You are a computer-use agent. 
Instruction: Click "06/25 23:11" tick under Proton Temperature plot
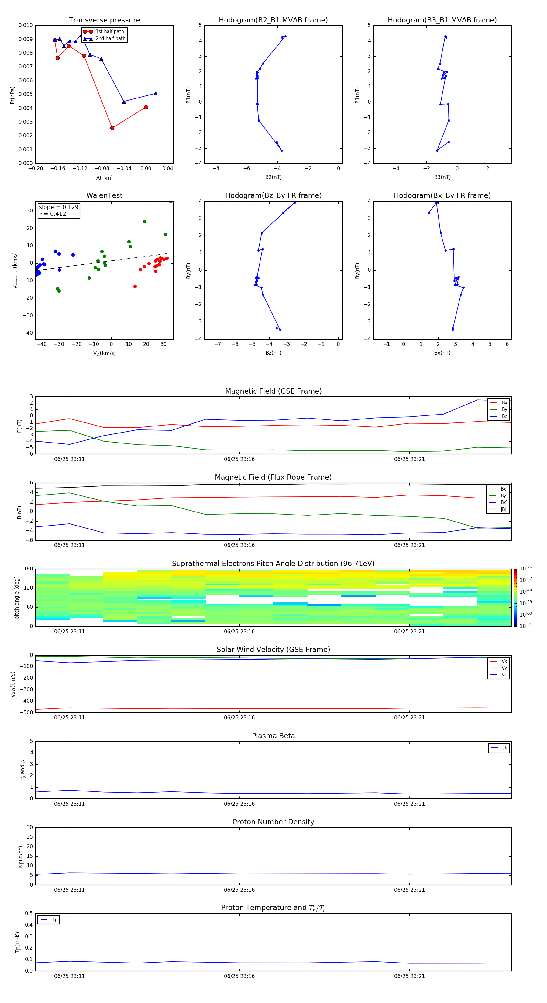[x=69, y=976]
